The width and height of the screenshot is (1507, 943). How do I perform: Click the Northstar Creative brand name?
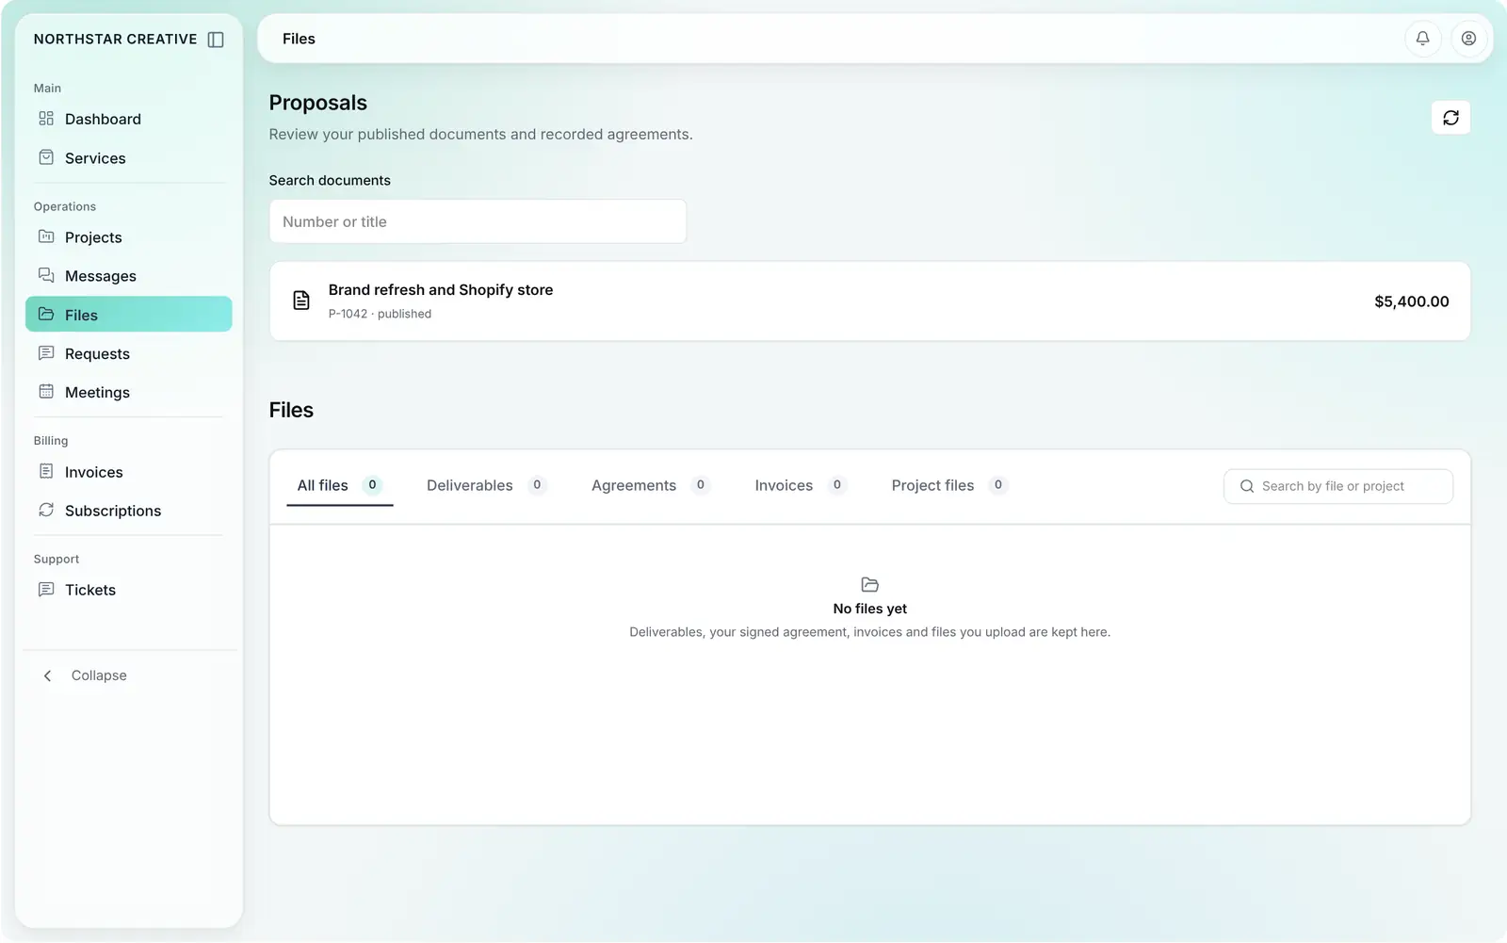(x=116, y=40)
